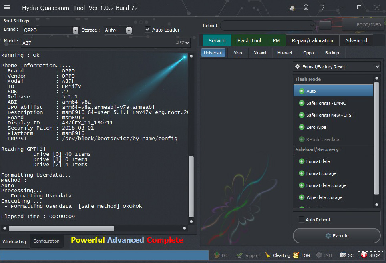Image resolution: width=386 pixels, height=263 pixels.
Task: Click the Format storage plus icon
Action: click(x=302, y=173)
